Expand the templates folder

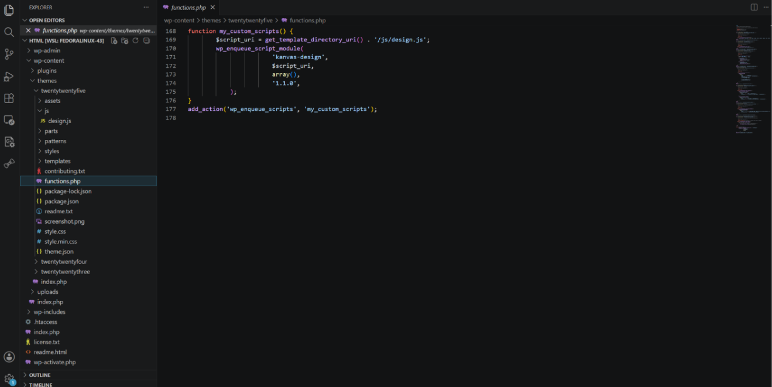pos(88,161)
